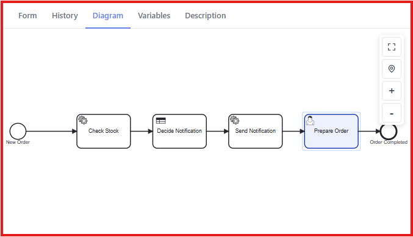Click the arrow from Send Notification to Prepare Order
413x237 pixels.
[293, 131]
